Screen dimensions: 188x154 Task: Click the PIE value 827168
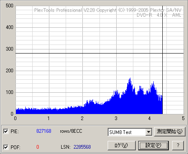tap(44, 131)
